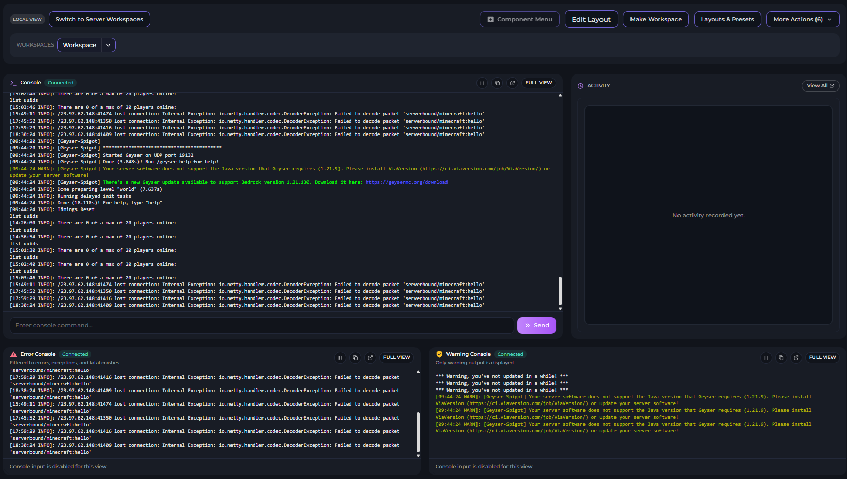Viewport: 847px width, 479px height.
Task: Open the Workspace selector dropdown arrow
Action: pos(108,45)
